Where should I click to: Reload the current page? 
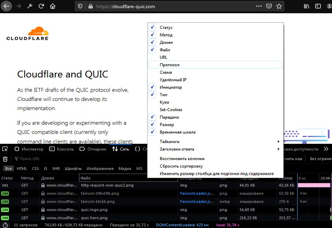point(41,6)
